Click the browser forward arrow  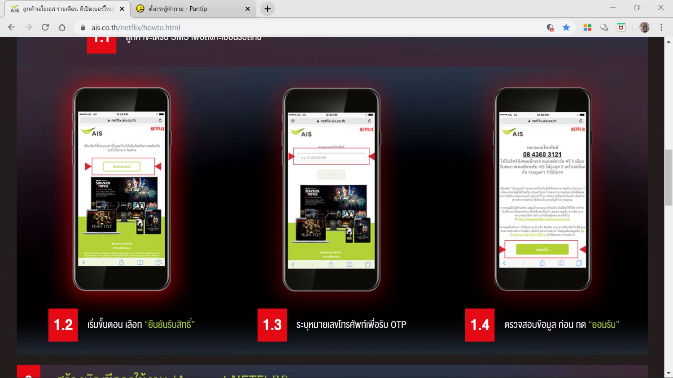(28, 27)
